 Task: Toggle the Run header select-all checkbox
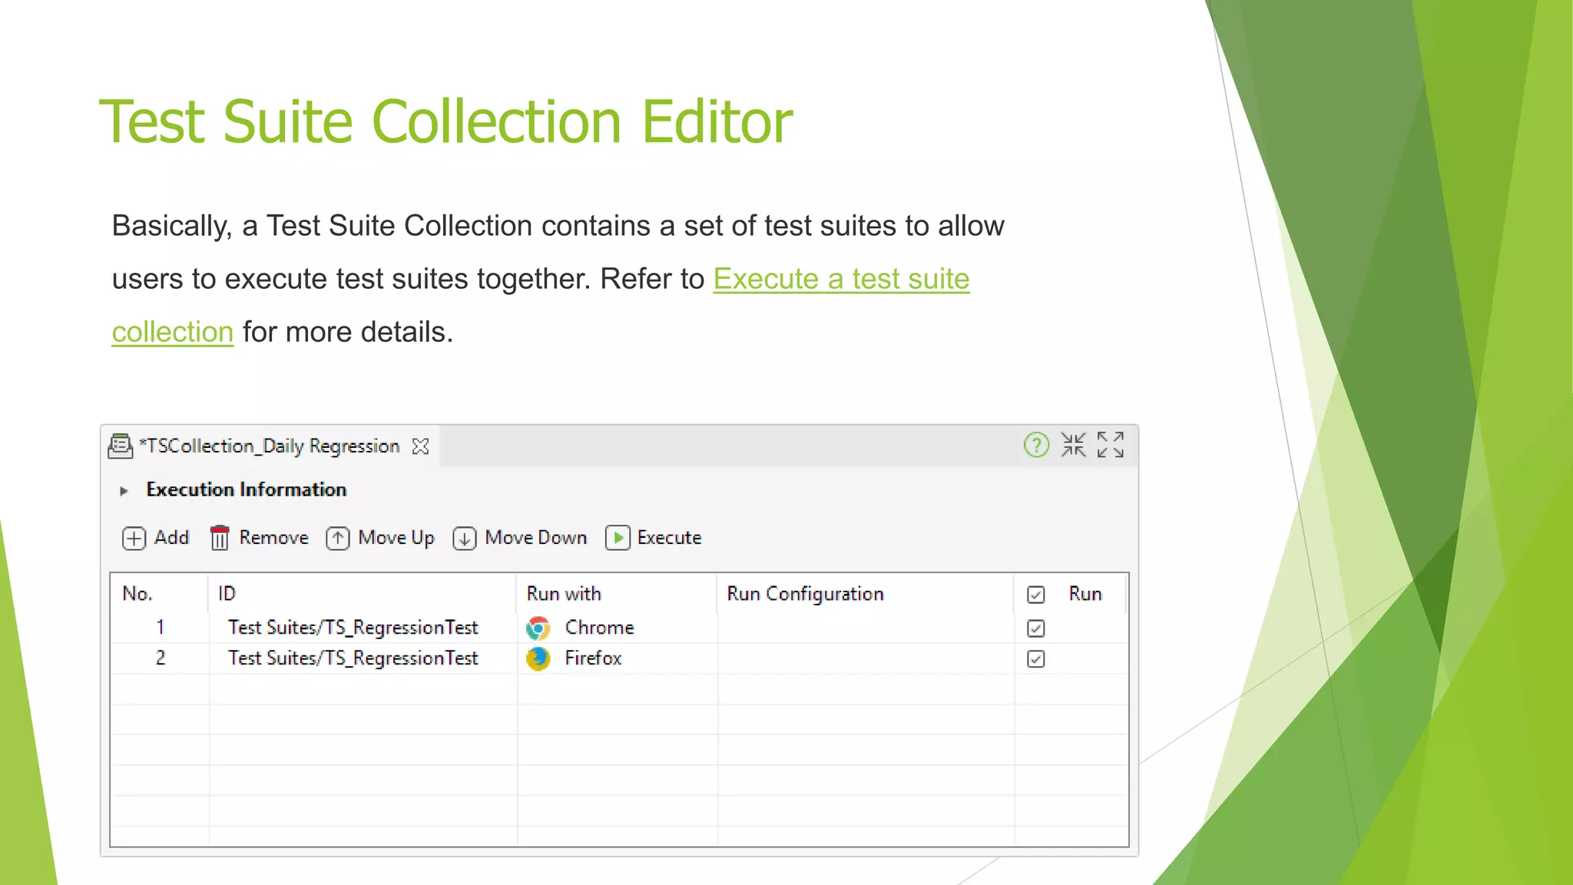tap(1035, 595)
